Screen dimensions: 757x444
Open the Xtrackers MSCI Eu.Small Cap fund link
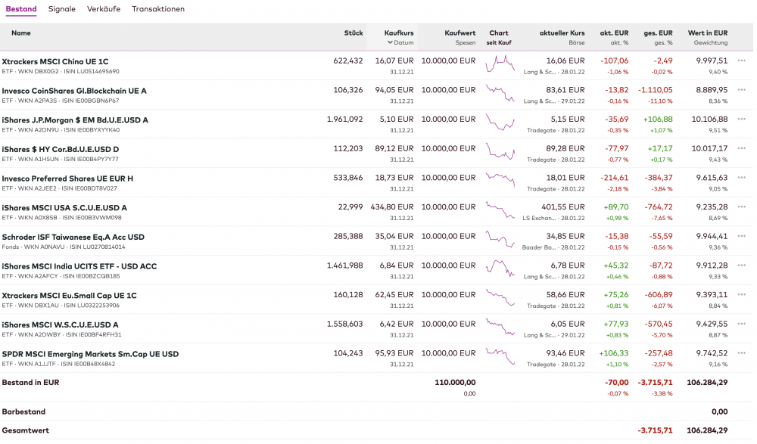pyautogui.click(x=70, y=296)
